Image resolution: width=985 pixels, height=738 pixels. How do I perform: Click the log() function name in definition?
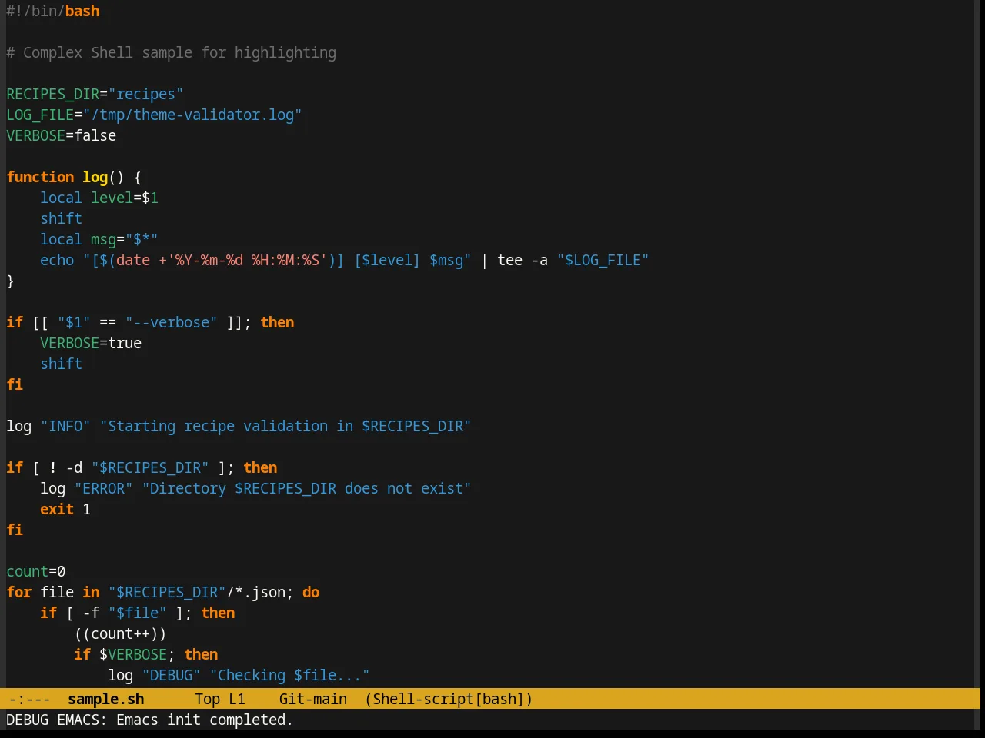point(95,177)
